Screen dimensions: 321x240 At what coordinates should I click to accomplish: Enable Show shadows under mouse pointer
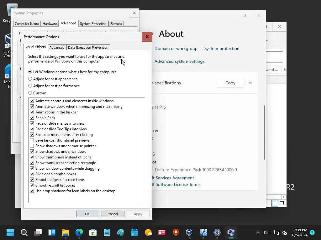tap(32, 146)
